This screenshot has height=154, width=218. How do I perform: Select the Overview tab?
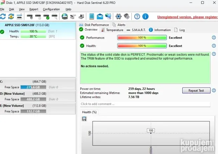pyautogui.click(x=88, y=30)
